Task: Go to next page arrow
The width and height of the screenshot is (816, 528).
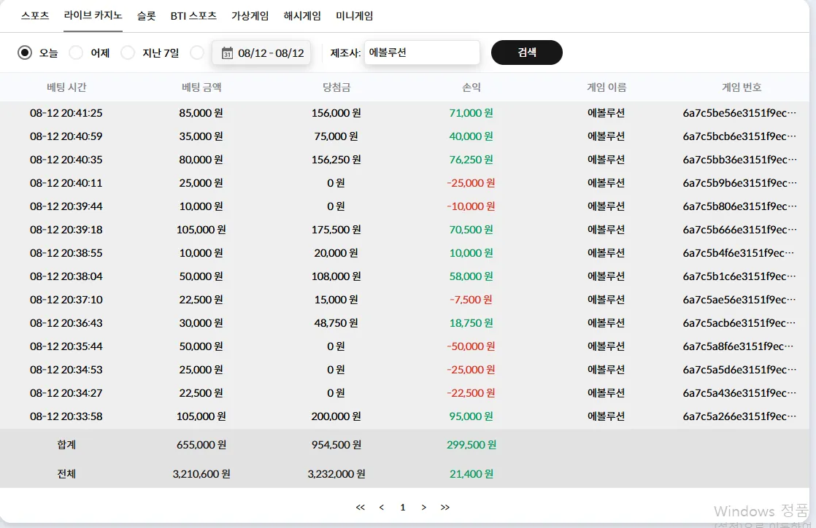Action: 423,507
